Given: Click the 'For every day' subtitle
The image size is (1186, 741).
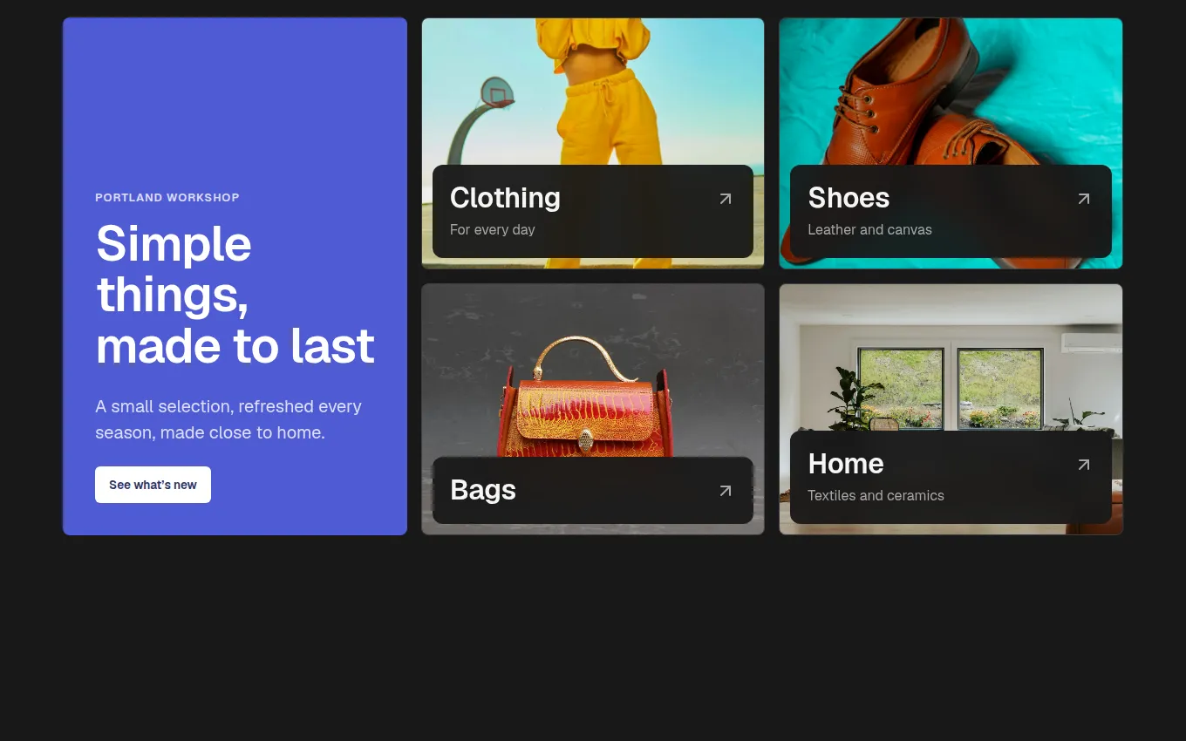Looking at the screenshot, I should 493,230.
